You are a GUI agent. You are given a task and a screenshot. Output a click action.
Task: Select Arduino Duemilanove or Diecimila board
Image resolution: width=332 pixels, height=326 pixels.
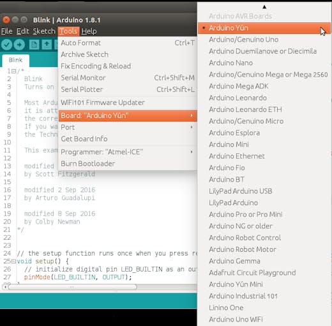[x=264, y=51]
